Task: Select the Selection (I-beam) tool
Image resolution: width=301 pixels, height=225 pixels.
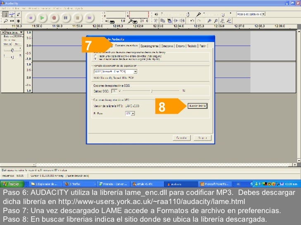Action: tap(6, 14)
